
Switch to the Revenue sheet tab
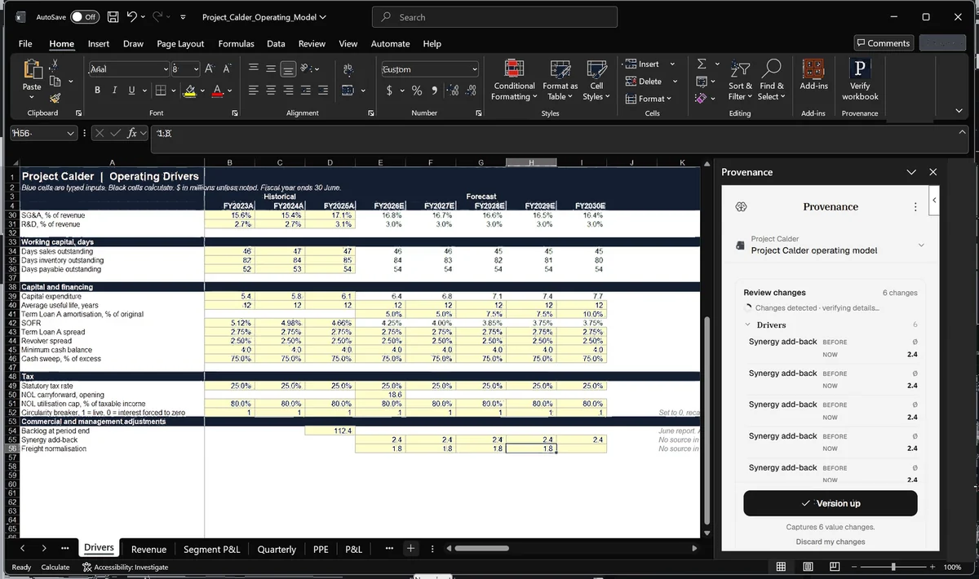pyautogui.click(x=148, y=549)
